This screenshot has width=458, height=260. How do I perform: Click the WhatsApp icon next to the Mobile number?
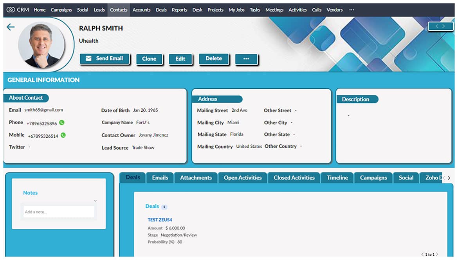pyautogui.click(x=63, y=135)
